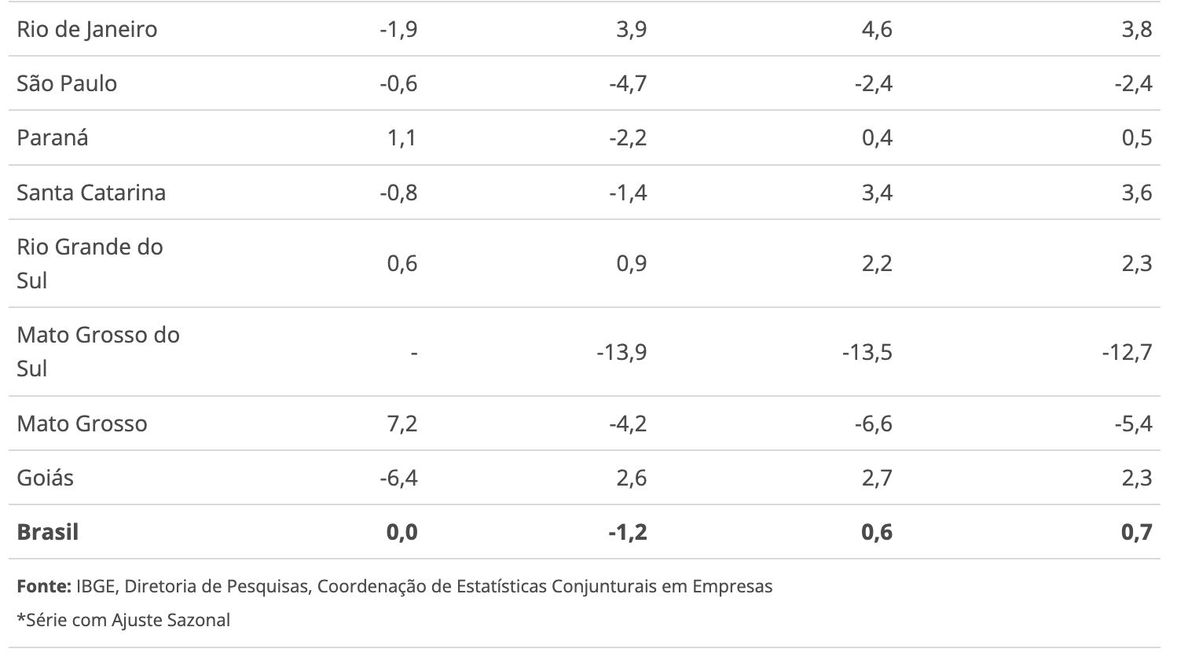Click the Paraná state name
Viewport: 1177px width, 671px height.
pos(53,137)
